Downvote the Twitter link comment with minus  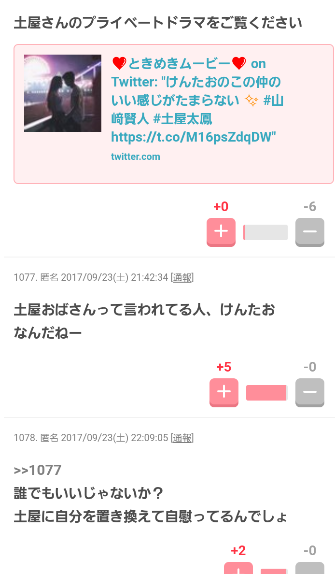coord(310,232)
